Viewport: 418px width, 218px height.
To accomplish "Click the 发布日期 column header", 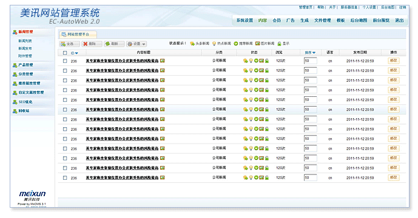I will pos(360,53).
